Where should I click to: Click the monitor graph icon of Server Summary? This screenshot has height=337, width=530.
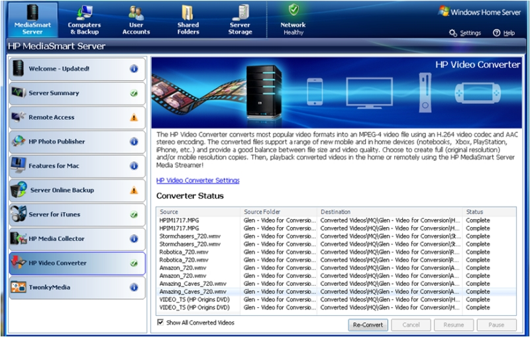[19, 92]
